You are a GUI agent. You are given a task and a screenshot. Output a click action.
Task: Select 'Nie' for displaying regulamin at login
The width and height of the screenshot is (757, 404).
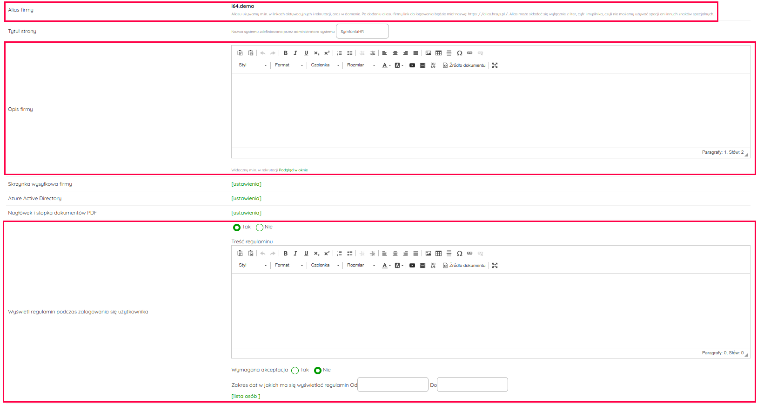(x=260, y=228)
